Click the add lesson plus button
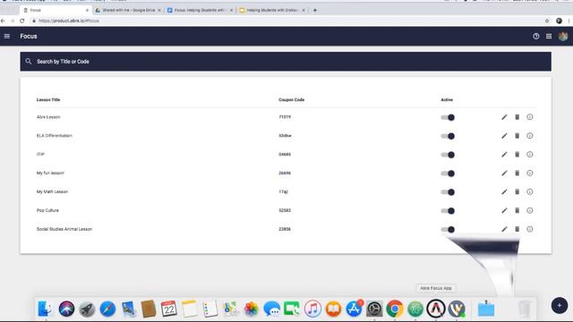Image resolution: width=573 pixels, height=322 pixels. tap(560, 306)
